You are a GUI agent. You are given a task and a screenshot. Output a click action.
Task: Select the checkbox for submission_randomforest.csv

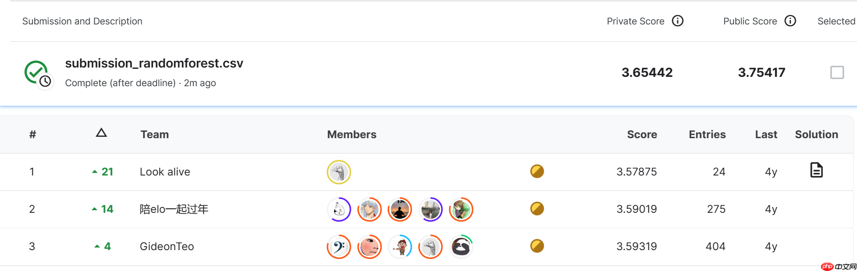click(837, 72)
